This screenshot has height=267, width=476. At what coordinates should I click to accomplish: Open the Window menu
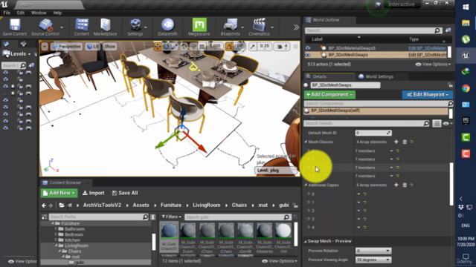click(x=39, y=13)
